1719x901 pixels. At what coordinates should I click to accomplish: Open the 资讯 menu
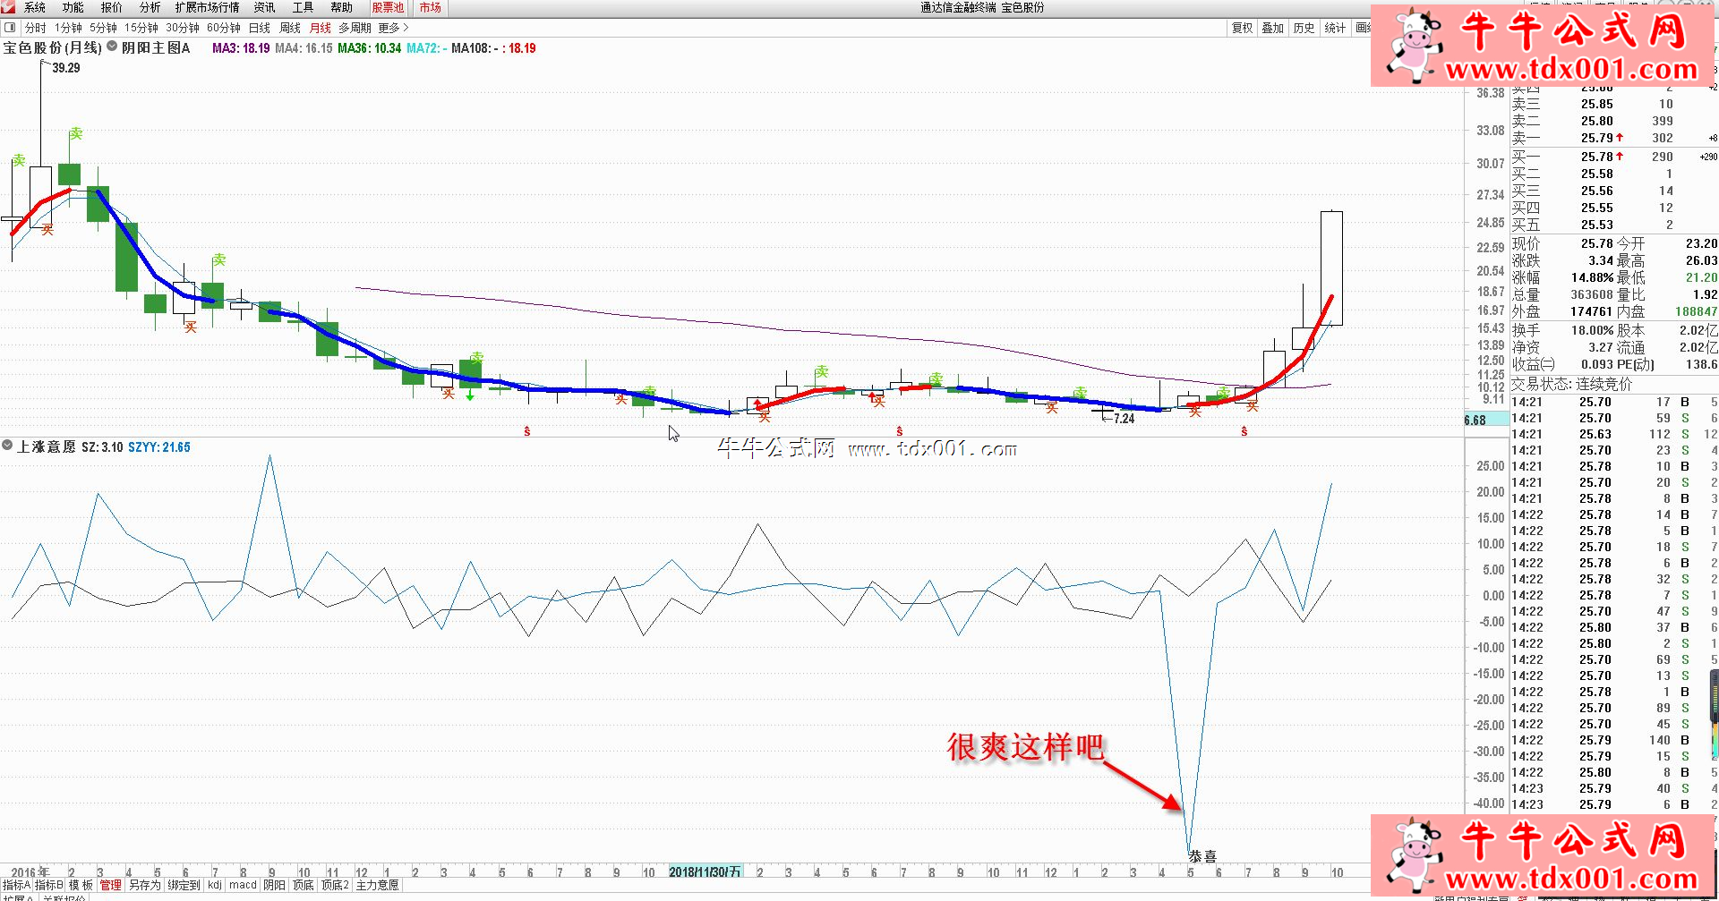264,7
